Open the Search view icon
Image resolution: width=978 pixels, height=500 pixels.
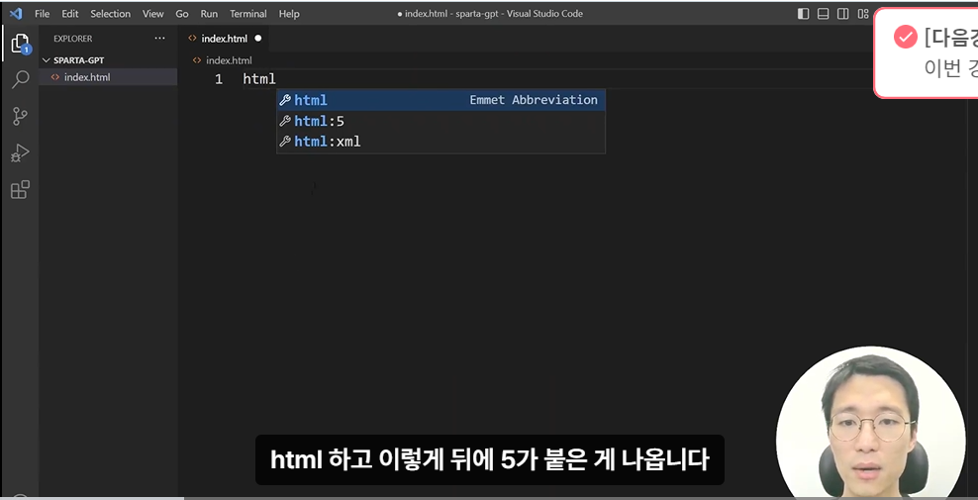(20, 79)
